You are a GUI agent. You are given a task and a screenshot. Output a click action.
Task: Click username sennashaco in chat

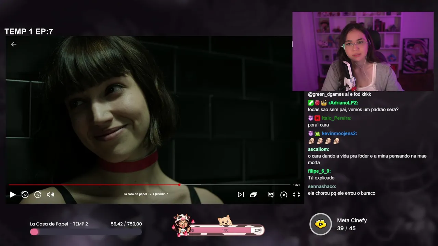322,186
